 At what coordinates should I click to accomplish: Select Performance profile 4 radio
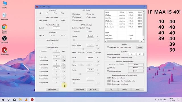click(x=62, y=13)
